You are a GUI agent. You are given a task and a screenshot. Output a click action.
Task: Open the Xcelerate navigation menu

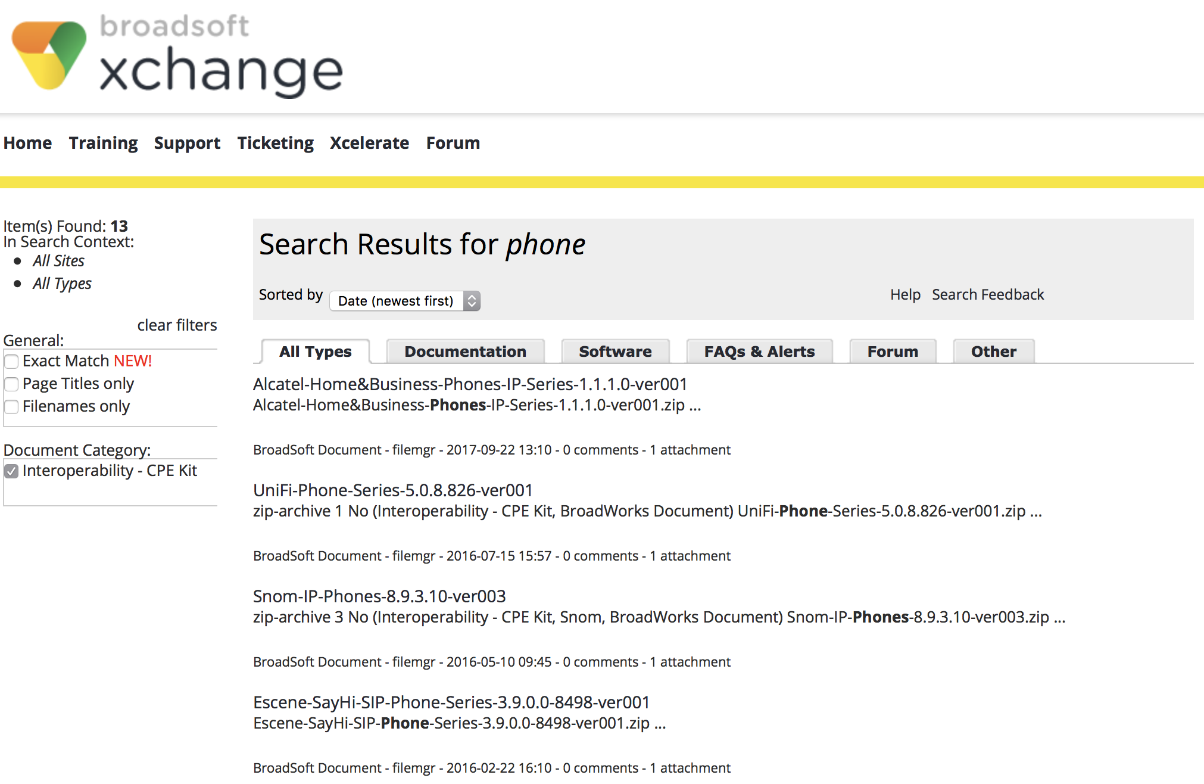point(369,143)
